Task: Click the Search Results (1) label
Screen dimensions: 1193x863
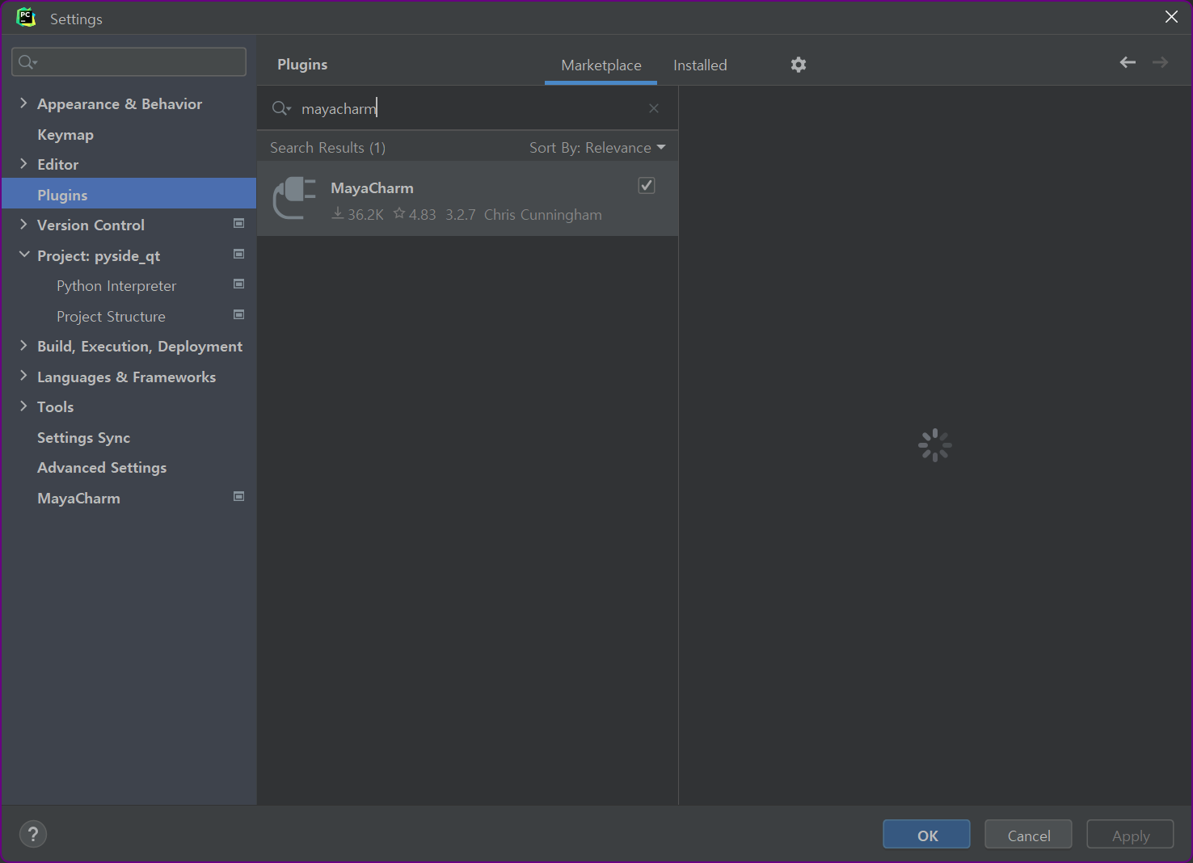Action: pyautogui.click(x=327, y=148)
